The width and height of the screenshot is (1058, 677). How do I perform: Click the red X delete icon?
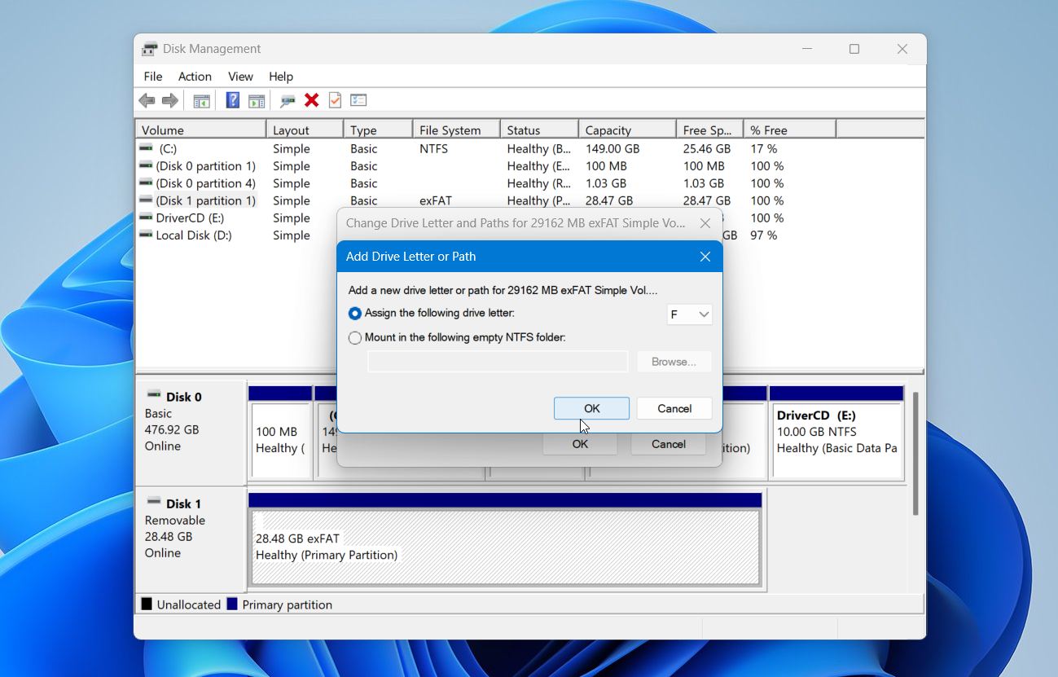[311, 100]
